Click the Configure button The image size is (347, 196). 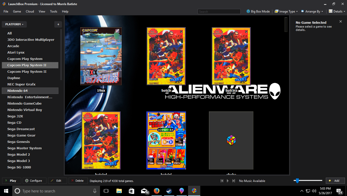[x=34, y=181]
